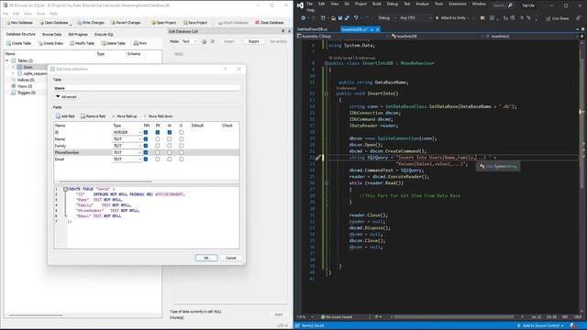This screenshot has width=587, height=330.
Task: Click the Table name input field
Action: [x=147, y=88]
